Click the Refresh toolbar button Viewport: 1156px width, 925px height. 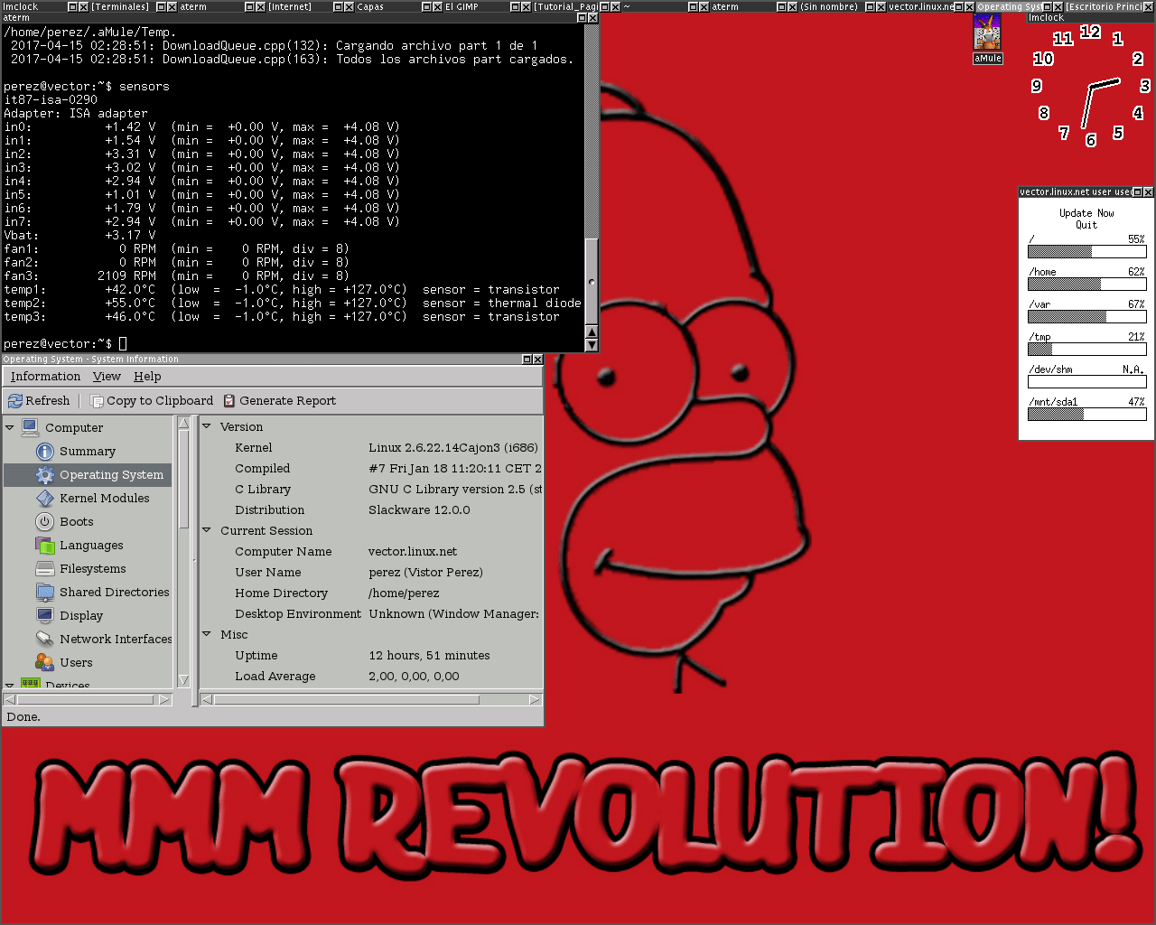pyautogui.click(x=39, y=400)
